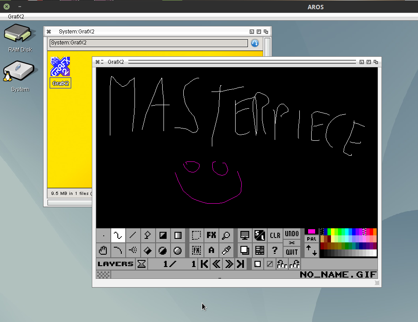The width and height of the screenshot is (418, 322).
Task: Close the AROS host window
Action: click(x=7, y=7)
